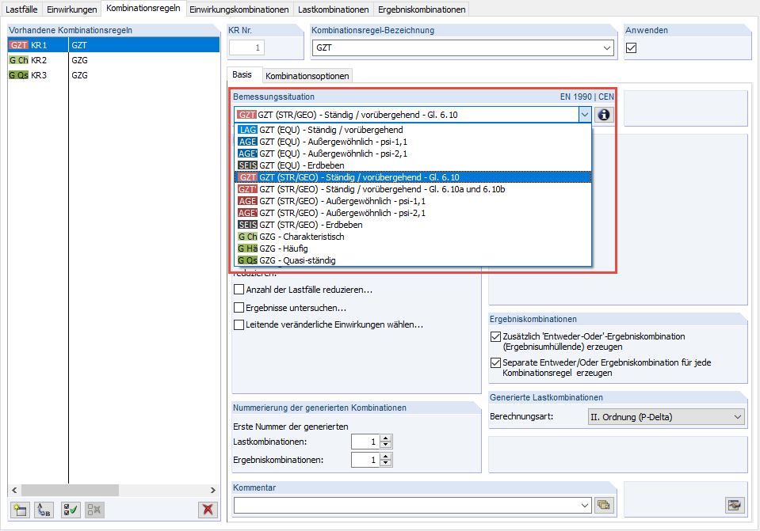Click the A-to-B rename combination rules icon
Image resolution: width=760 pixels, height=531 pixels.
(44, 510)
